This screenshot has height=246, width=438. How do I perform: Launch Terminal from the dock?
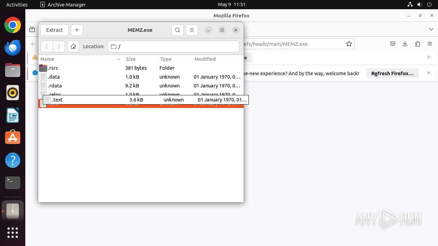(13, 183)
